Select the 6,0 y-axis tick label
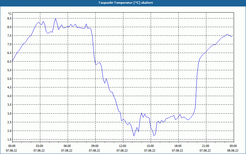Viewport: 246px width, 154px height. 10,62
